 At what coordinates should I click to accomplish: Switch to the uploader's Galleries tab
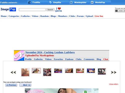pos(38,59)
